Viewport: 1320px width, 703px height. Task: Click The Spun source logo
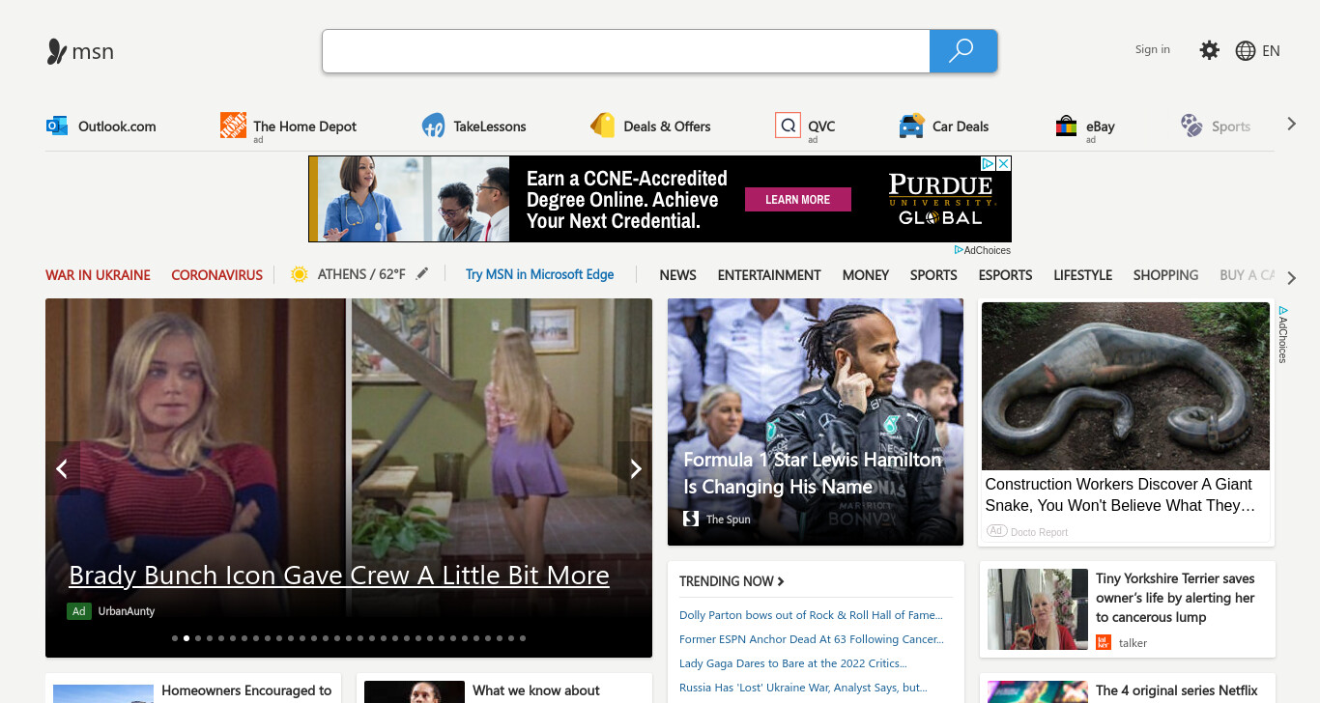(691, 519)
